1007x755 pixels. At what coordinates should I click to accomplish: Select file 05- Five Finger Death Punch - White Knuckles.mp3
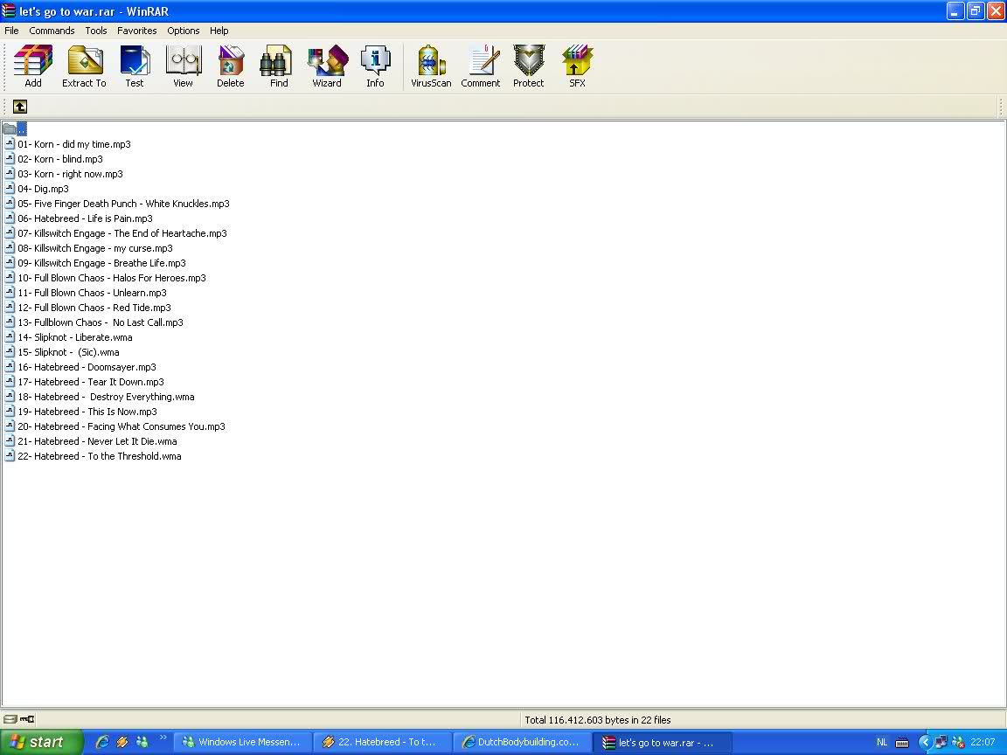coord(122,204)
